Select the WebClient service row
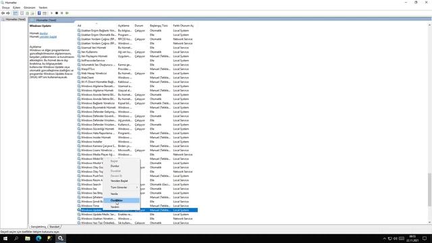This screenshot has width=432, height=243. tap(137, 78)
